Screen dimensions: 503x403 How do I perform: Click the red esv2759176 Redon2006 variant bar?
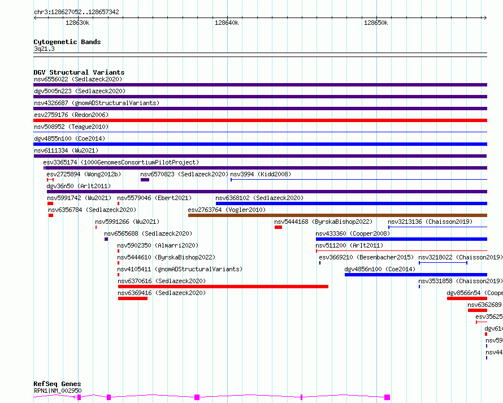tap(260, 120)
